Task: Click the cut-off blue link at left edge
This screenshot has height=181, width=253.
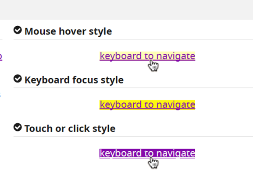Action: click(x=0, y=94)
